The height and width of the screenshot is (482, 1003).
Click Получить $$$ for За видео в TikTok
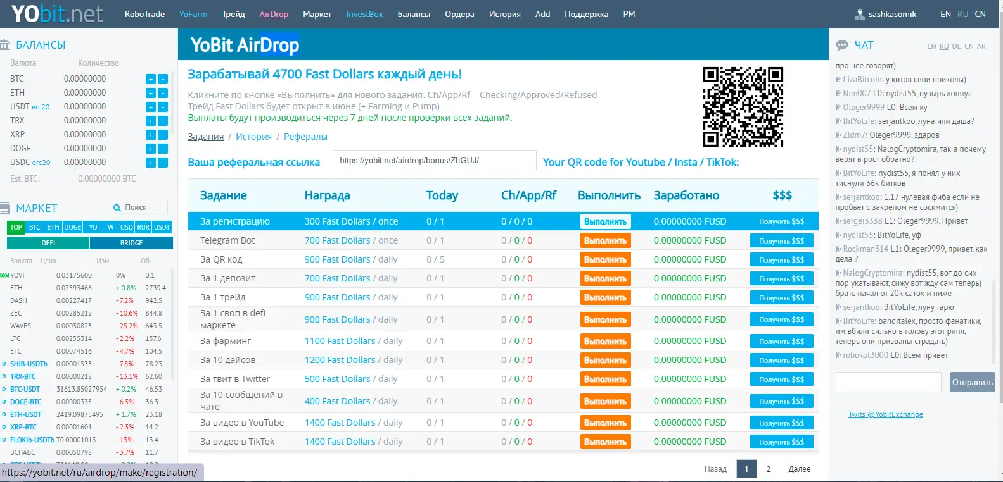781,442
